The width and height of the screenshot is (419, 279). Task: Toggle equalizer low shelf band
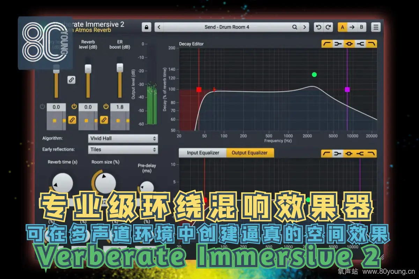[x=327, y=153]
